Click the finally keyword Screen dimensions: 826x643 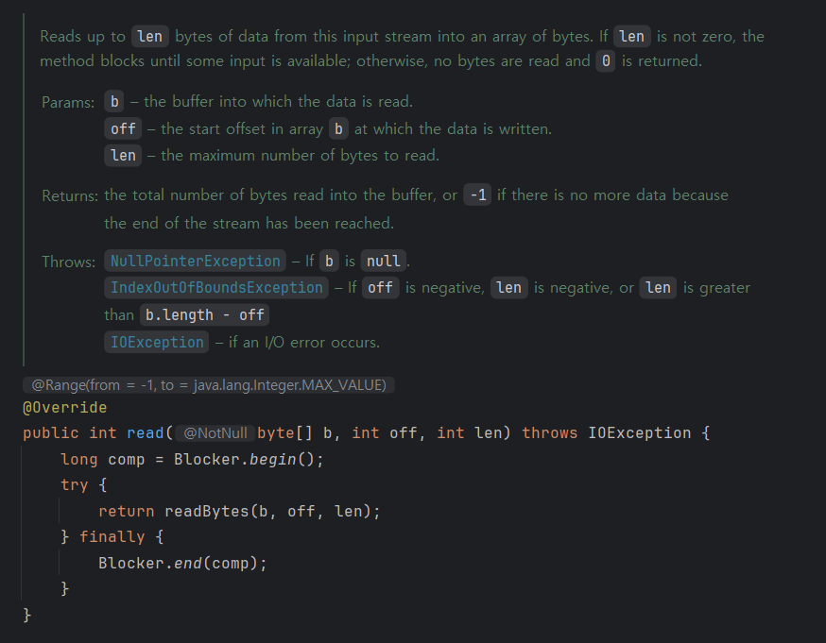(112, 536)
